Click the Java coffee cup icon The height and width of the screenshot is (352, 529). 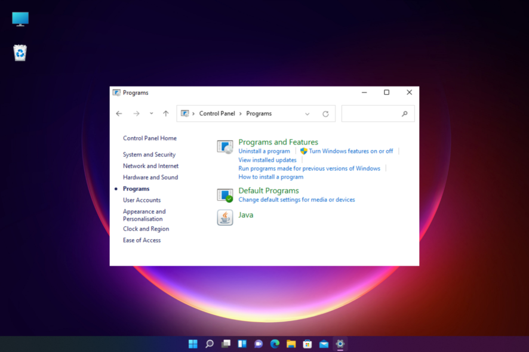pyautogui.click(x=225, y=218)
